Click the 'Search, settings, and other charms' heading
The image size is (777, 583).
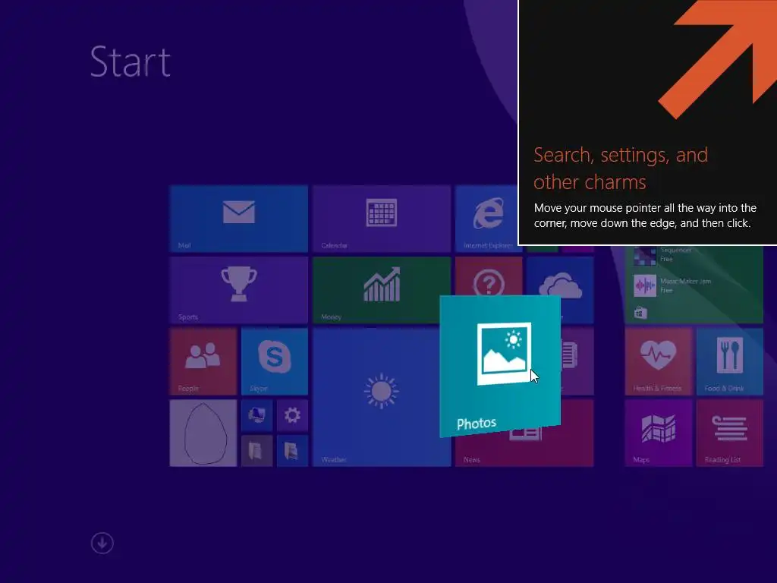(621, 169)
